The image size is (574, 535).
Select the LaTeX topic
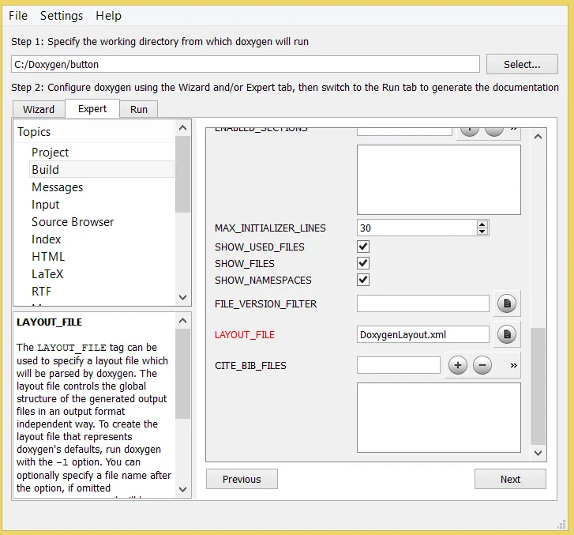(47, 273)
